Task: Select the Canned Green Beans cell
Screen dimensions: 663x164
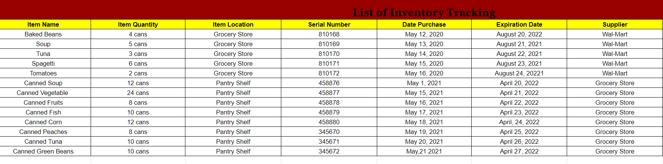Action: [43, 151]
